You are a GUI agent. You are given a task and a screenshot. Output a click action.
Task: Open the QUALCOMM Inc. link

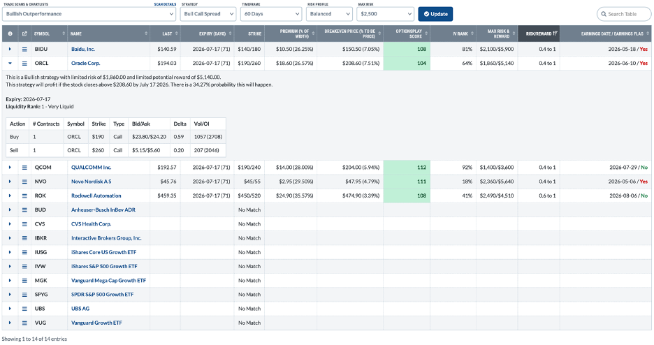[91, 168]
